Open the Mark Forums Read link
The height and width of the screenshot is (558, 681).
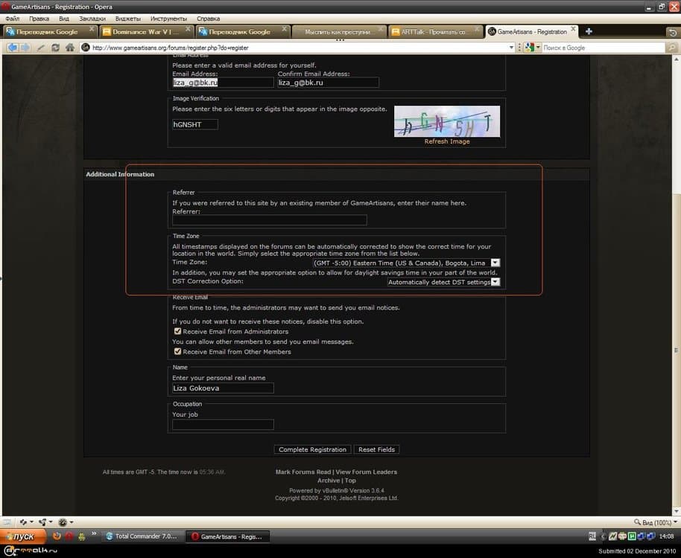pyautogui.click(x=303, y=472)
